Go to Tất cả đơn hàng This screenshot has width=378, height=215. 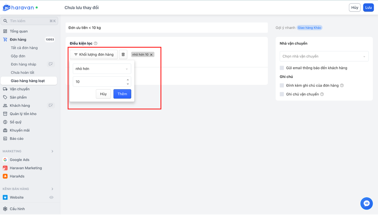tap(24, 48)
